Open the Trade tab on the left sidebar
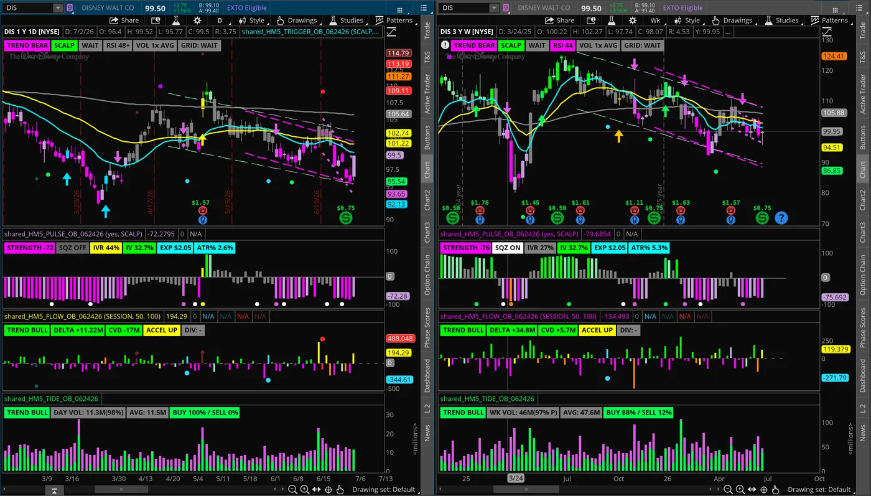The width and height of the screenshot is (871, 496). click(427, 30)
